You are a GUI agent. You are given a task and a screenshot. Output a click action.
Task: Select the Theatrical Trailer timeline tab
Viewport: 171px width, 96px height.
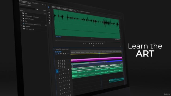pyautogui.click(x=62, y=49)
